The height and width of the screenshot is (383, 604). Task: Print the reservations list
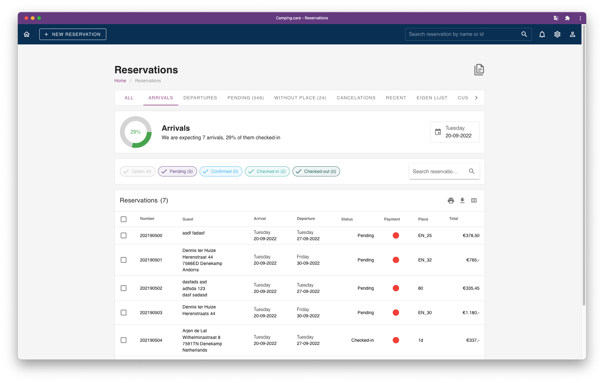[451, 201]
